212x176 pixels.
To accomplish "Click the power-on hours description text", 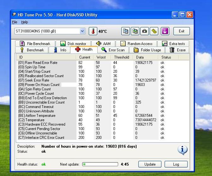I will 89,146.
